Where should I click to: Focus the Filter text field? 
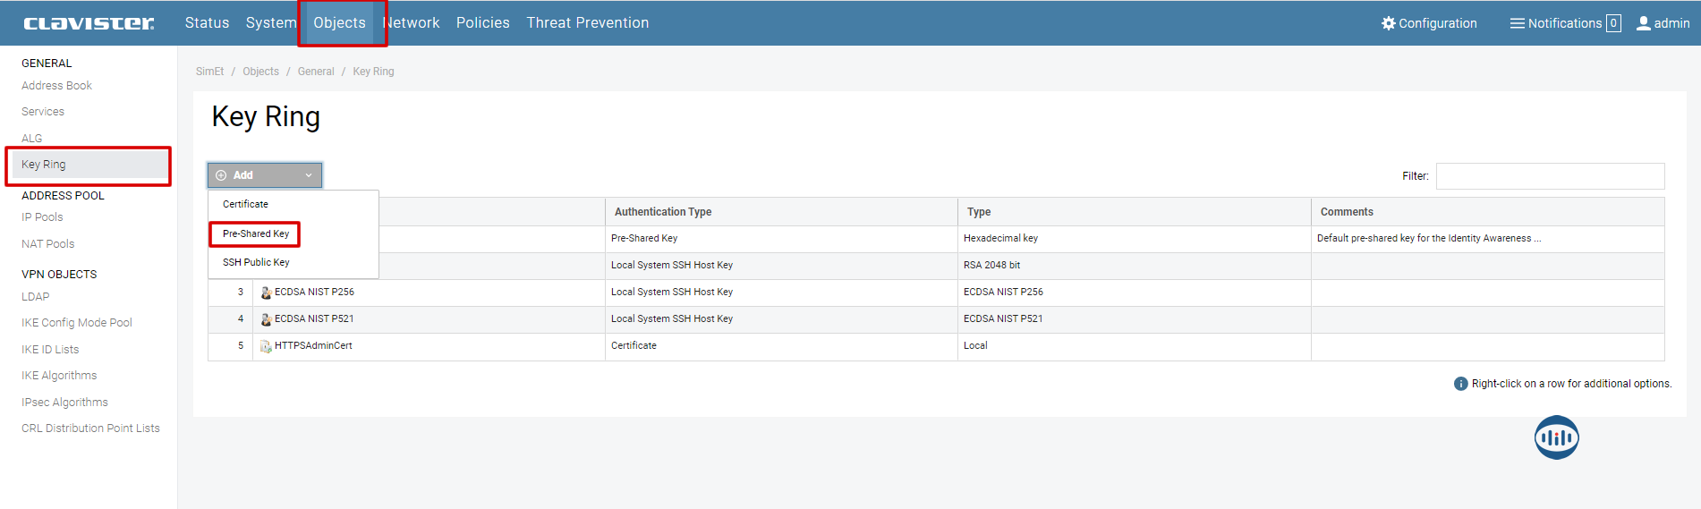(x=1550, y=176)
